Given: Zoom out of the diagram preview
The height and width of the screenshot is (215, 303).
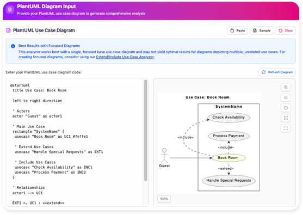Looking at the screenshot, I should [286, 97].
